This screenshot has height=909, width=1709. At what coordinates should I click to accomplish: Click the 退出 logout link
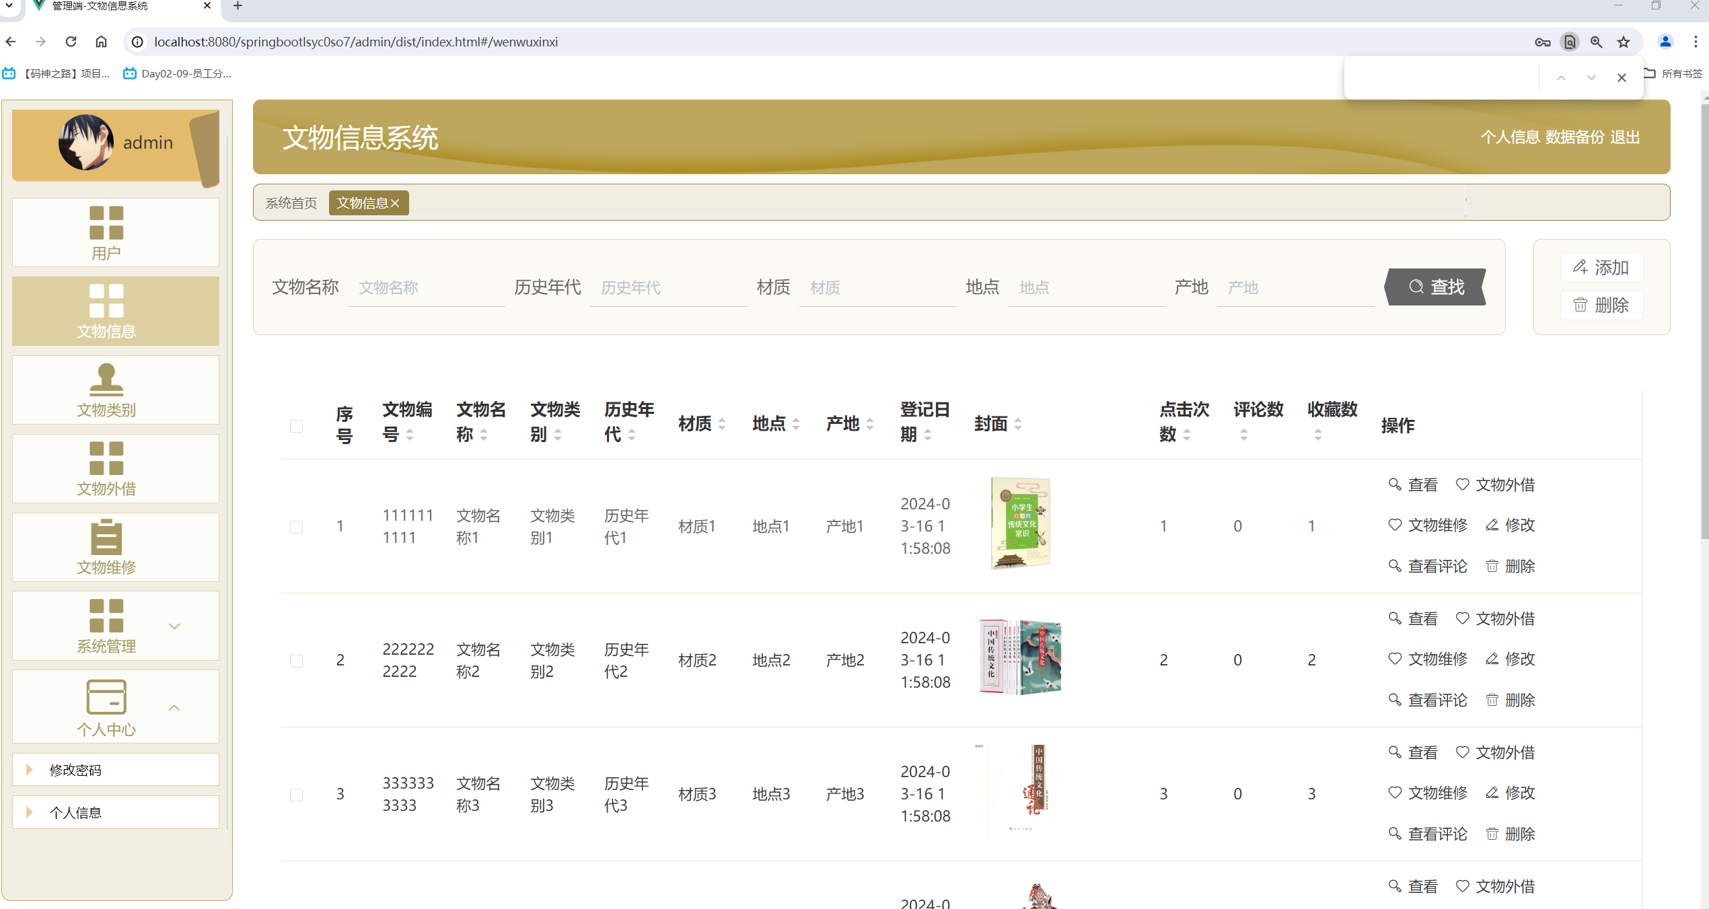1625,137
